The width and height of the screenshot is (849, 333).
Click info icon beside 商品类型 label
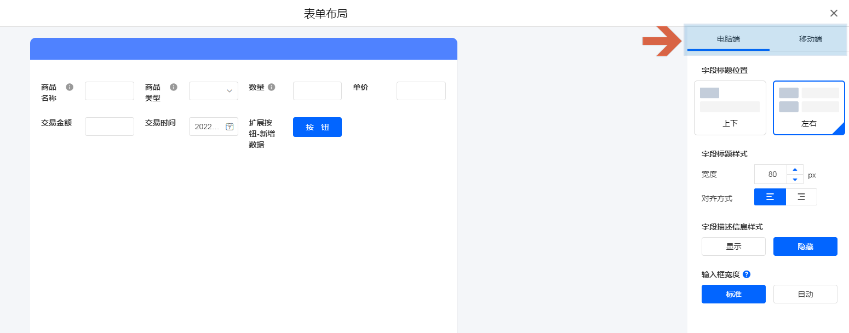point(174,87)
